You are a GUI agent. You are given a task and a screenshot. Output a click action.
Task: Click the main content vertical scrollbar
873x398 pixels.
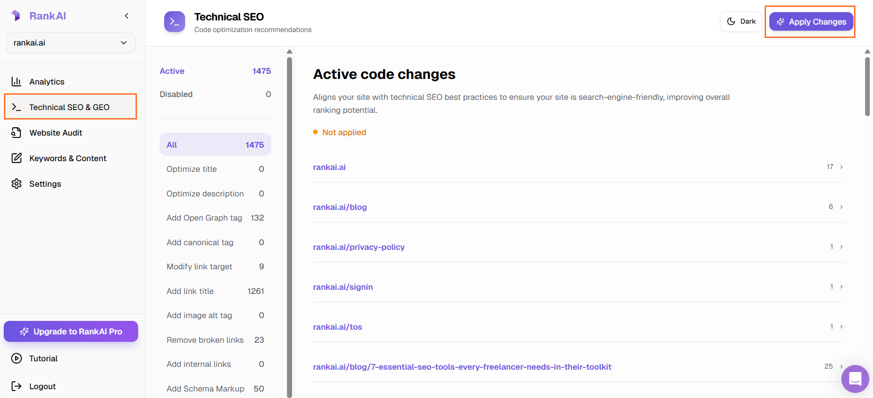coord(867,86)
